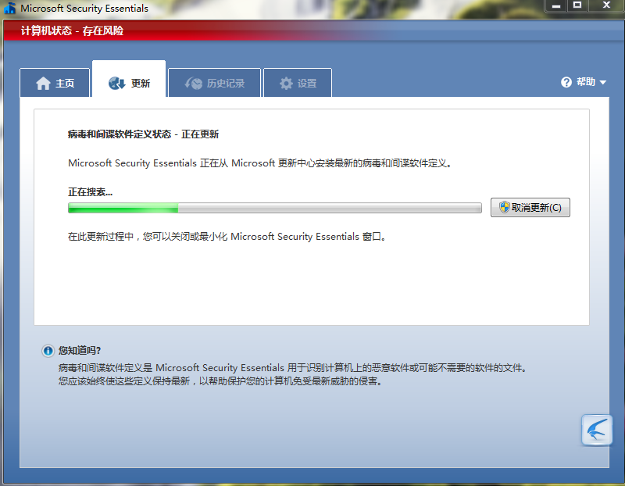Click the tip sentence starting 病毒和间谍软件定义是
625x486 pixels.
click(292, 367)
